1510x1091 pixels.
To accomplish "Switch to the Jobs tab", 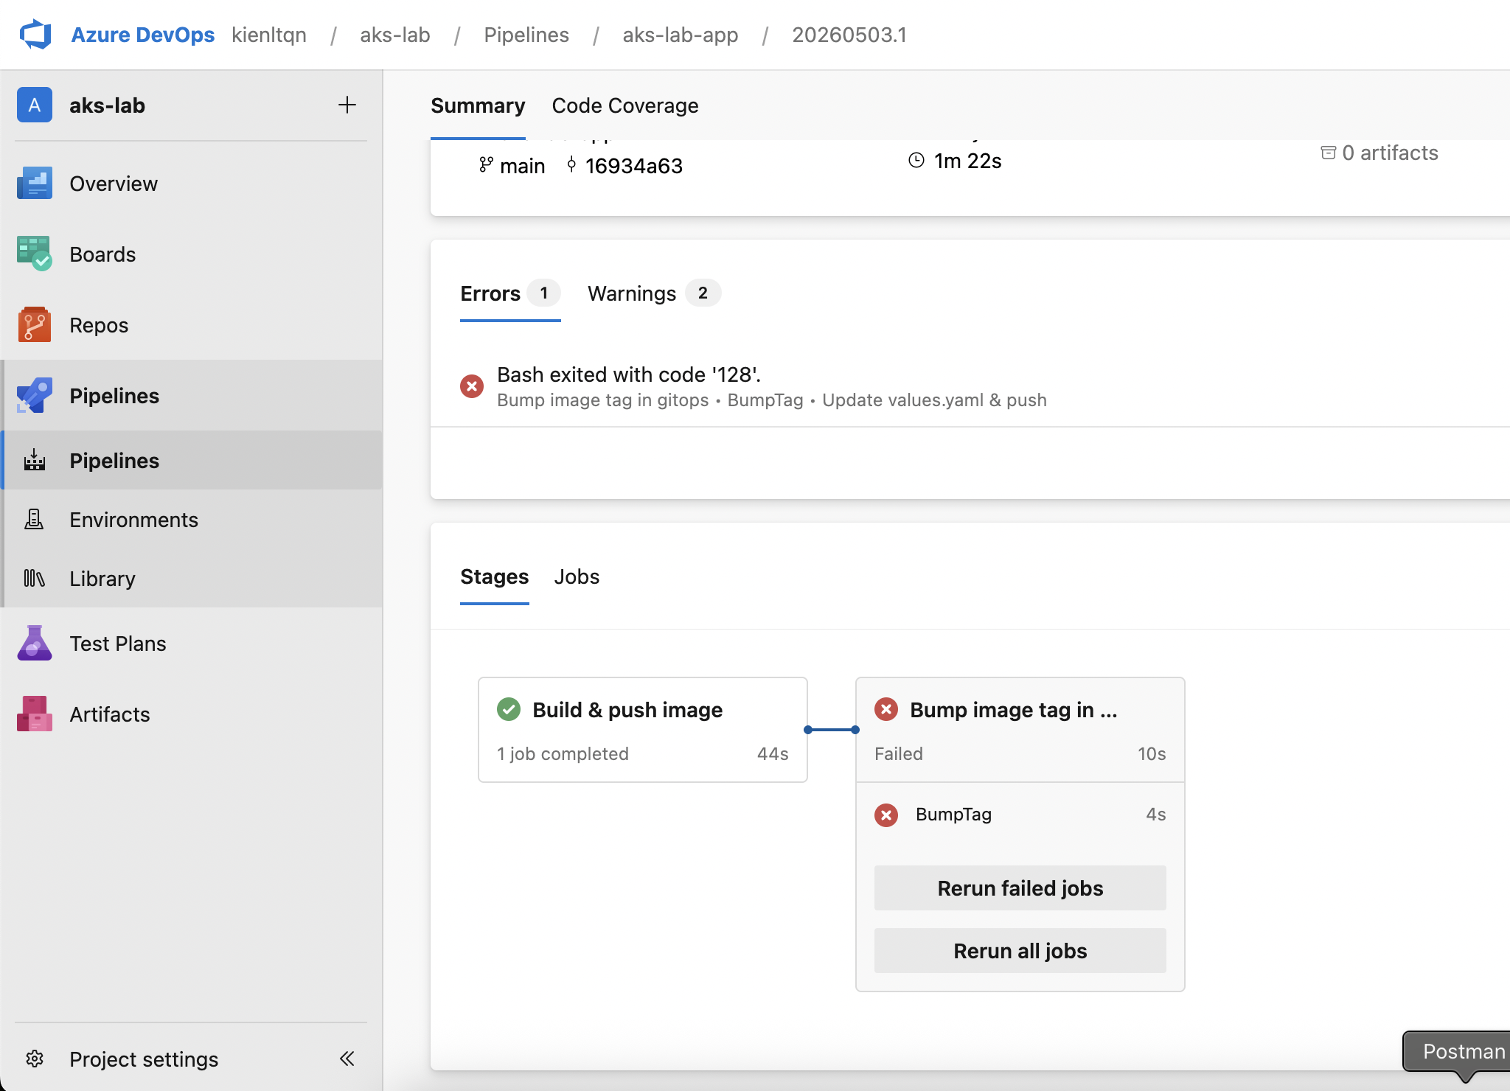I will point(577,576).
